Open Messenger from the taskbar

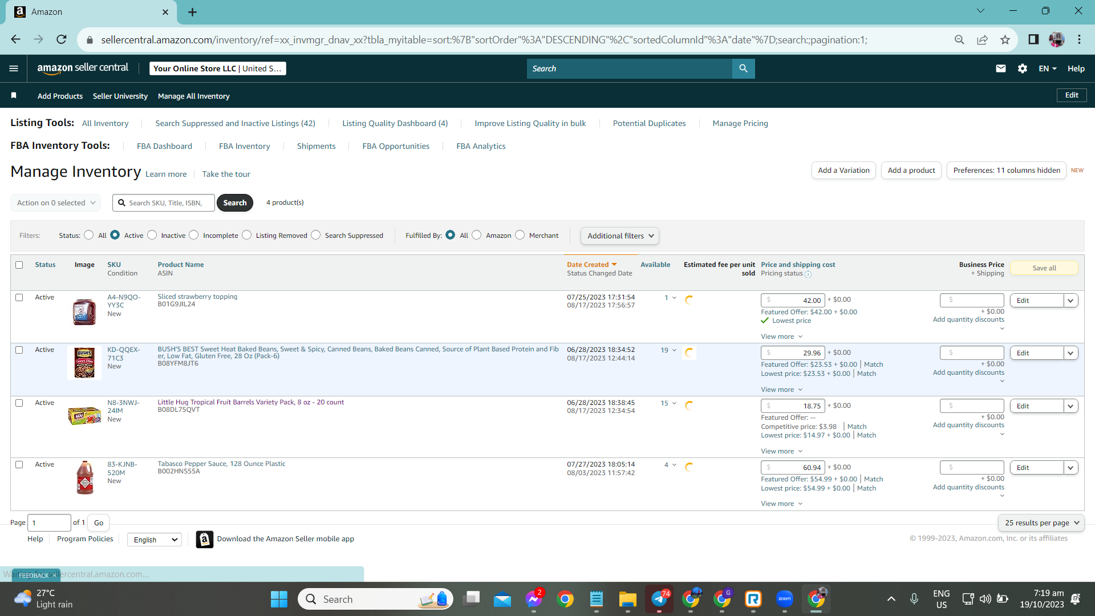tap(534, 599)
